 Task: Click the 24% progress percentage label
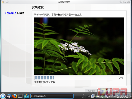(x=121, y=78)
